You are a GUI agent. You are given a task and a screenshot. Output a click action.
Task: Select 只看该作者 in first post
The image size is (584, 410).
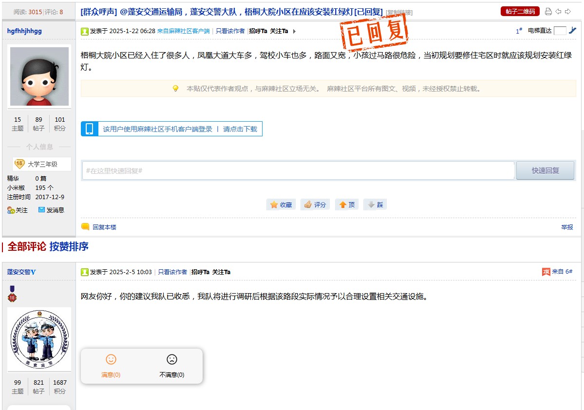pos(230,31)
